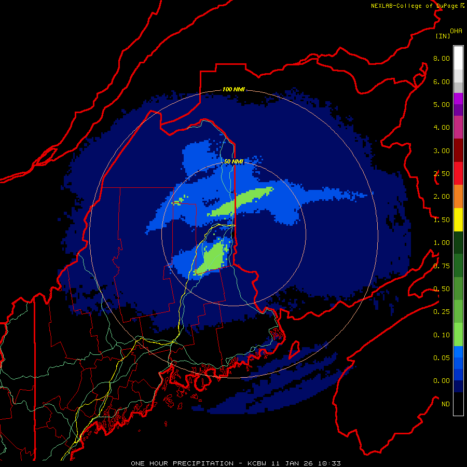Select the 0.75 legend value
Image resolution: width=467 pixels, height=467 pixels.
pyautogui.click(x=442, y=266)
